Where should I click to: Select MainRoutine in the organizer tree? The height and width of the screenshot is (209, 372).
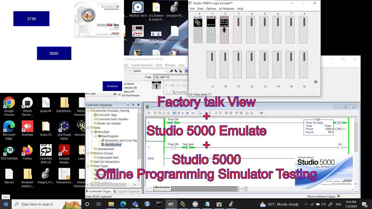tap(113, 145)
